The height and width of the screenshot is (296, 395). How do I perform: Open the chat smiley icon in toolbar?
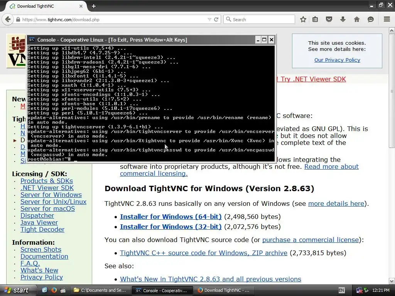click(x=371, y=19)
